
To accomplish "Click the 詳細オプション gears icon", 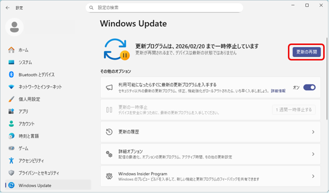I will (x=109, y=154).
